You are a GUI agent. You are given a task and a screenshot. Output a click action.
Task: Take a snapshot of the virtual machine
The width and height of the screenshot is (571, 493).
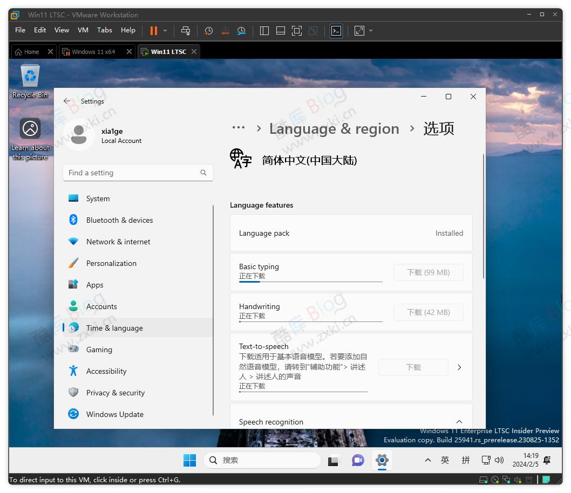tap(208, 31)
